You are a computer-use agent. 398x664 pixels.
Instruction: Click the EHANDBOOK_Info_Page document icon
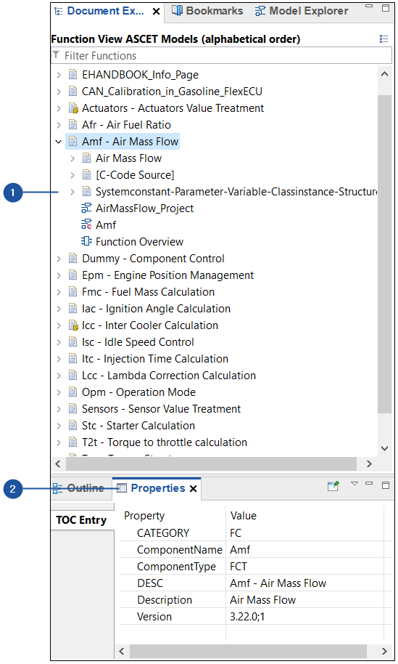[73, 75]
